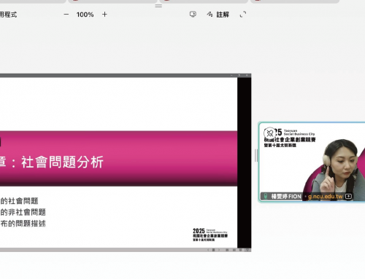Switch to normal view in slide status bar
Image resolution: width=365 pixels, height=279 pixels.
tap(227, 250)
